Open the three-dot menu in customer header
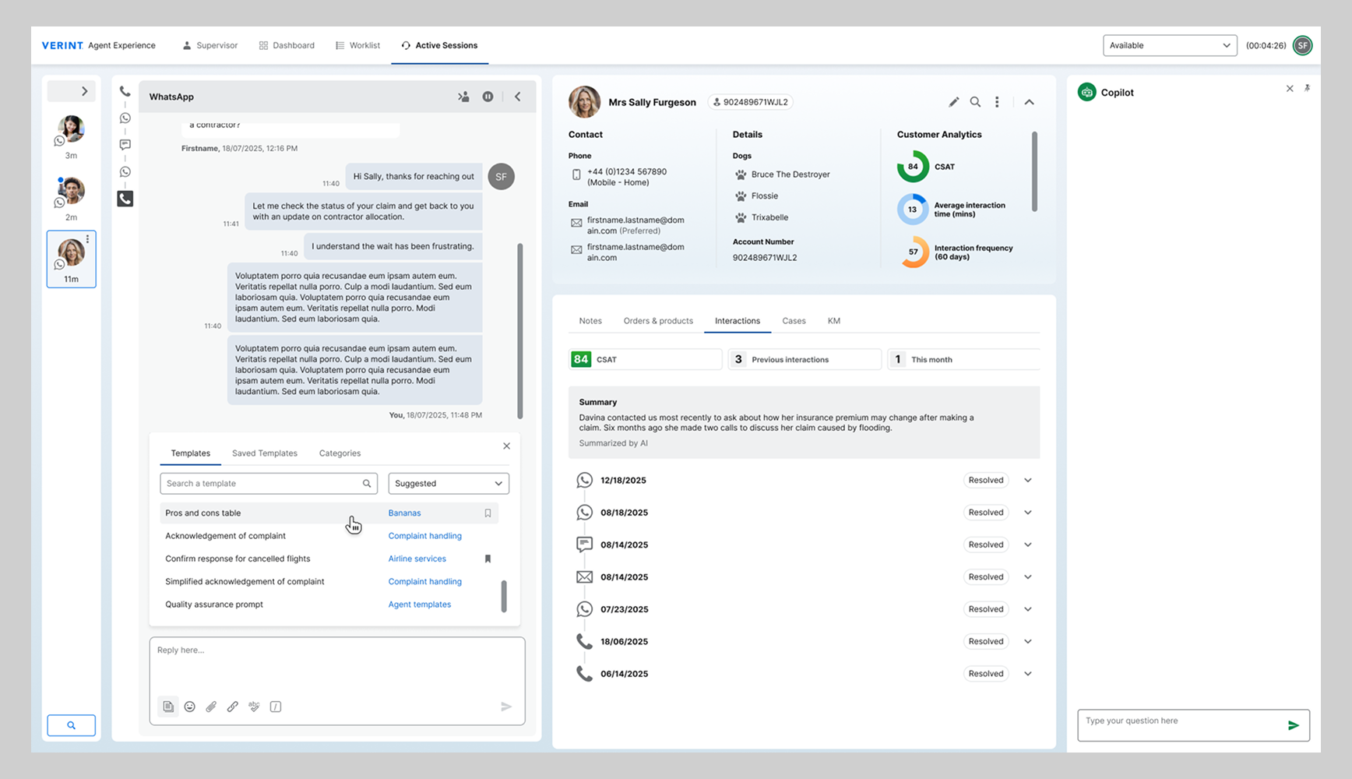 [x=997, y=102]
